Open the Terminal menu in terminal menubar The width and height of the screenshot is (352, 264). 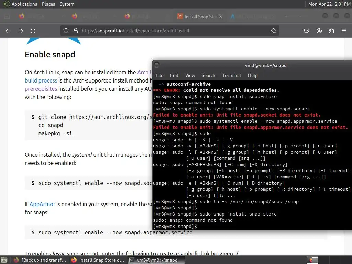click(231, 75)
